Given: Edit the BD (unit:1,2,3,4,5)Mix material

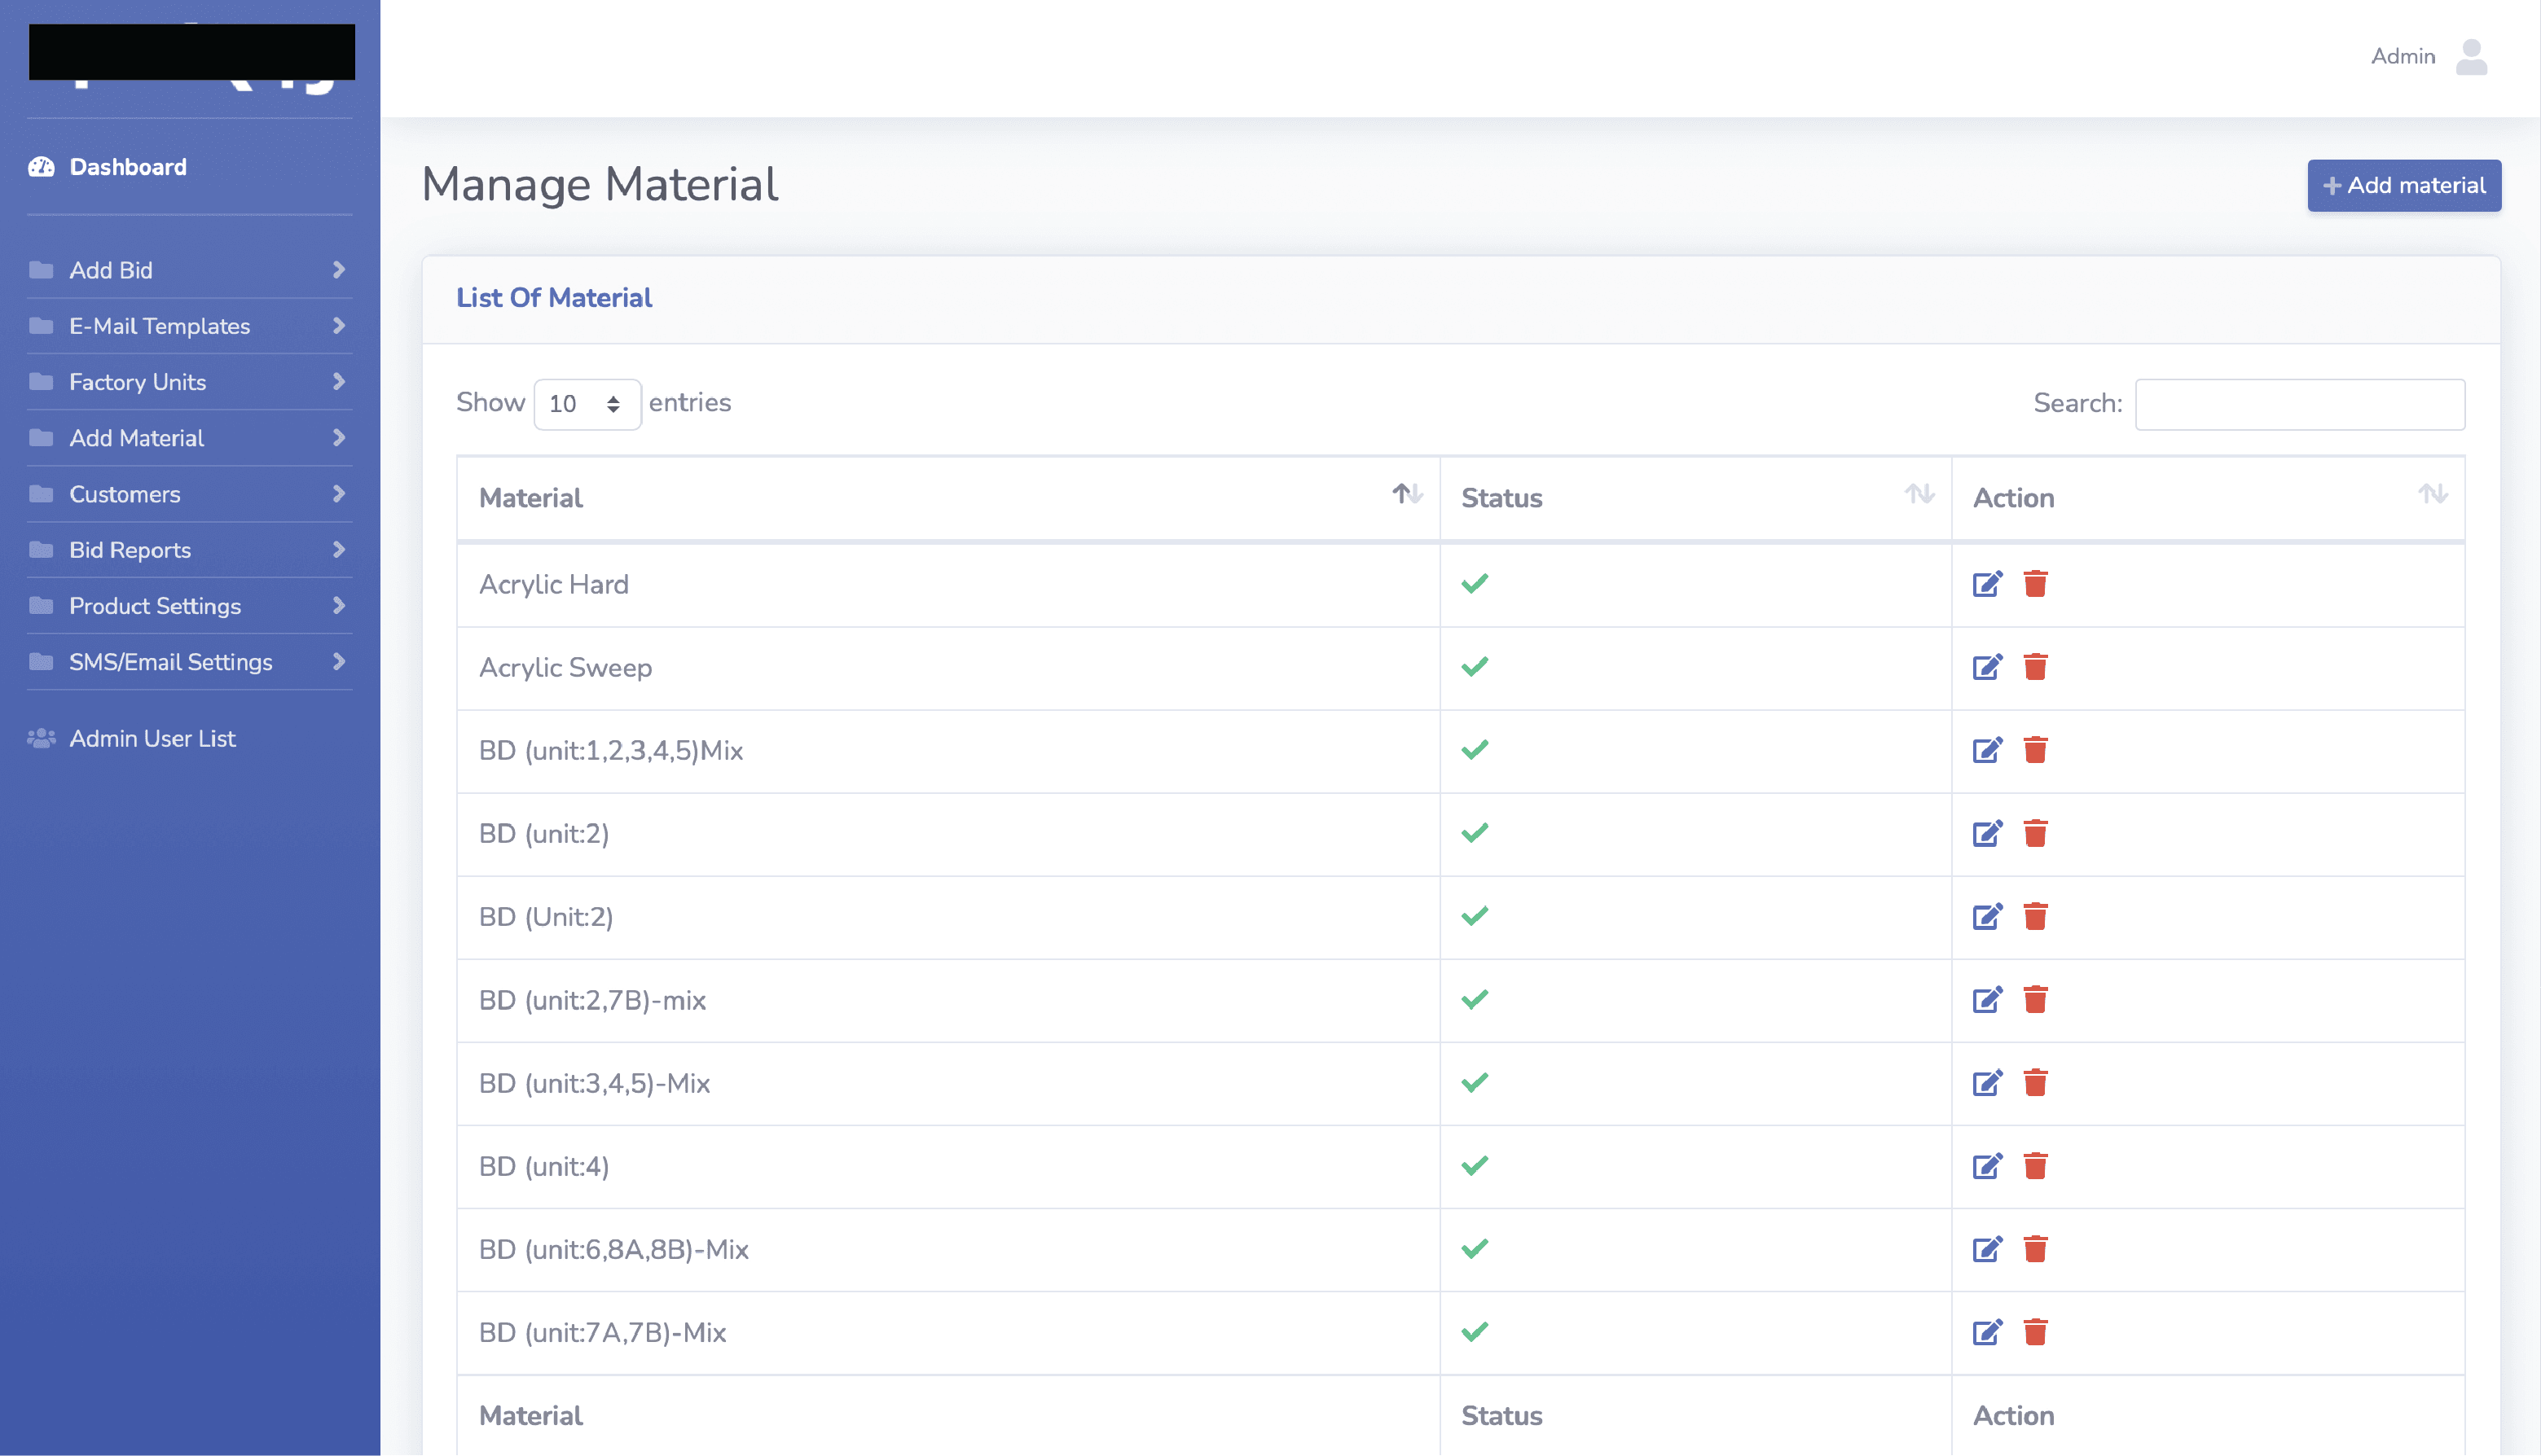Looking at the screenshot, I should pyautogui.click(x=1987, y=750).
